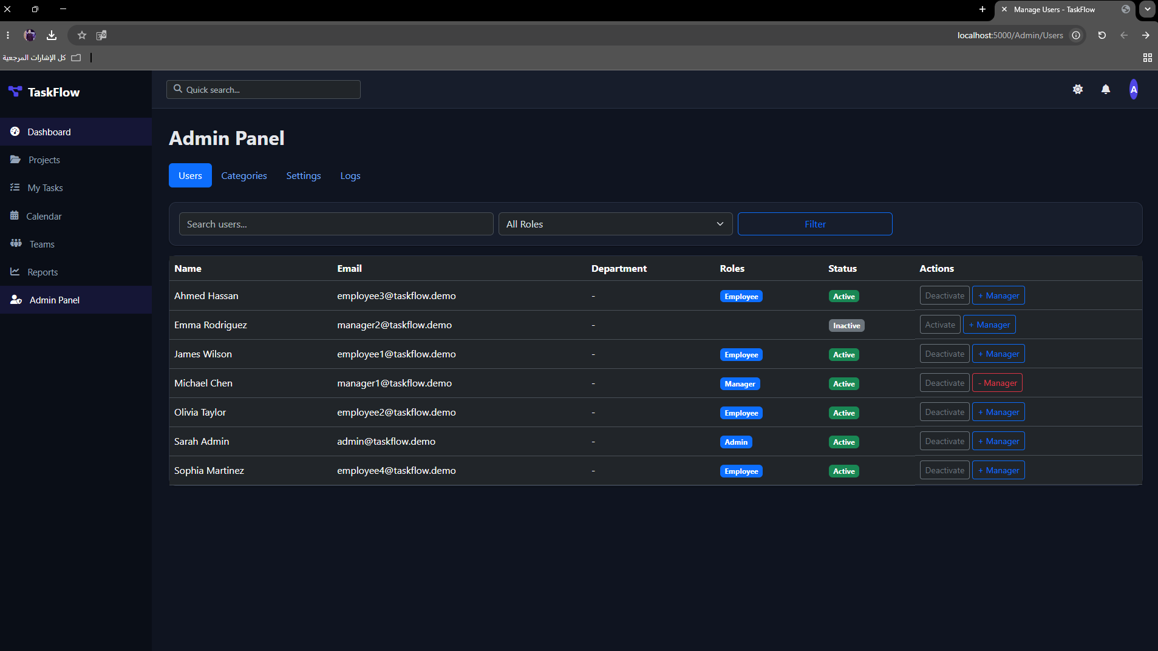Click Olivia Taylor's Employee role badge

coord(741,413)
